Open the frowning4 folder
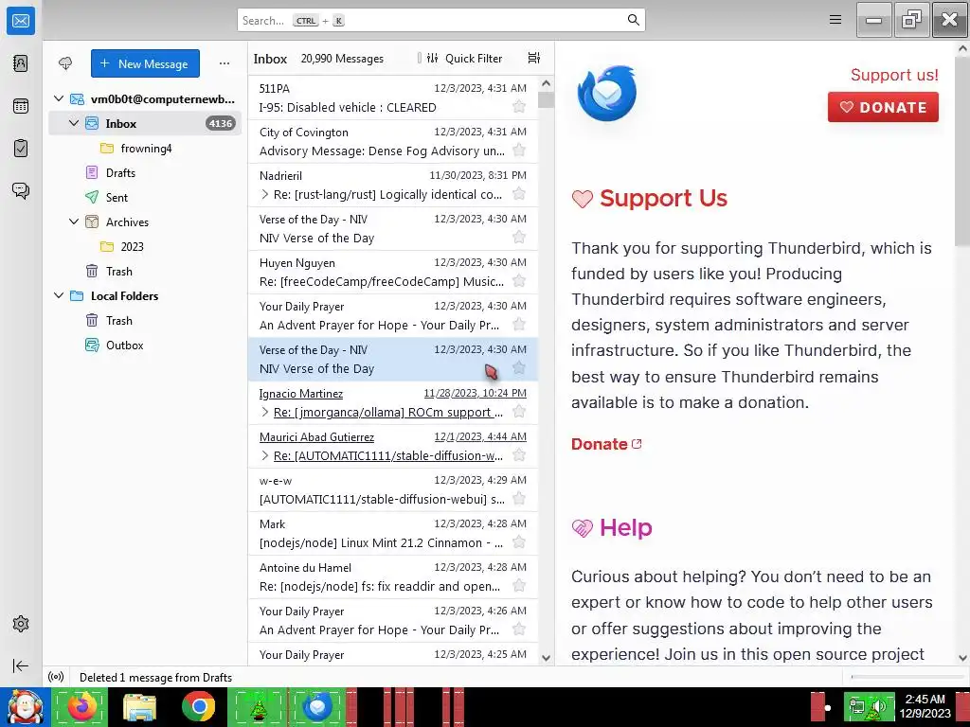The width and height of the screenshot is (970, 727). pos(145,148)
